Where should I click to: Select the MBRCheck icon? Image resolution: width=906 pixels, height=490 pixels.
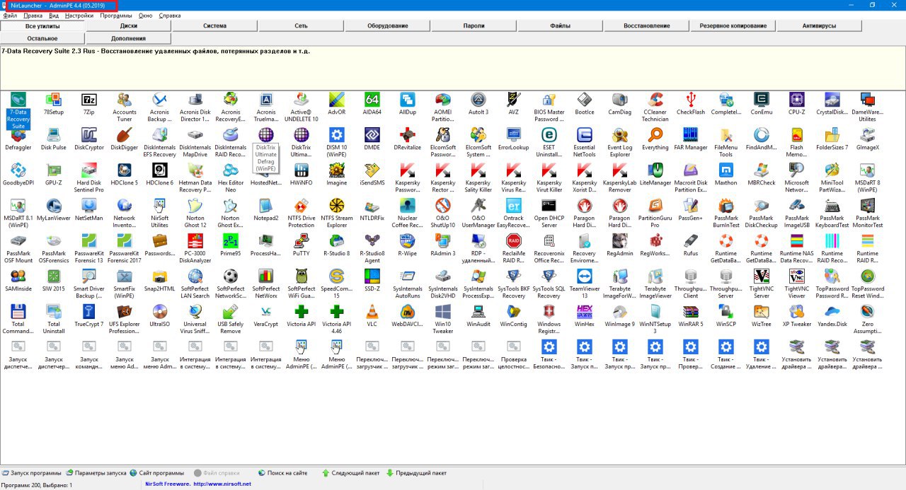762,170
